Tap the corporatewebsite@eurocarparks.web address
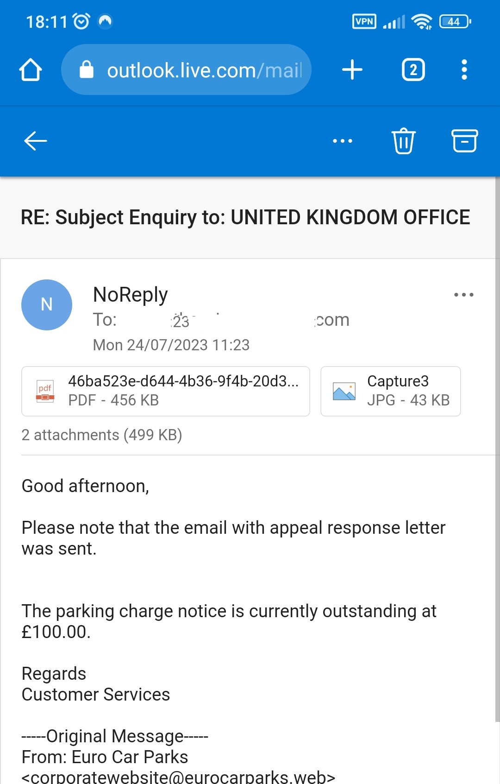 point(178,777)
